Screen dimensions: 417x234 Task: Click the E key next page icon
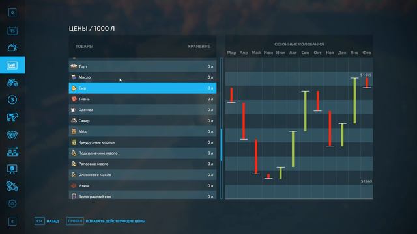tap(12, 222)
